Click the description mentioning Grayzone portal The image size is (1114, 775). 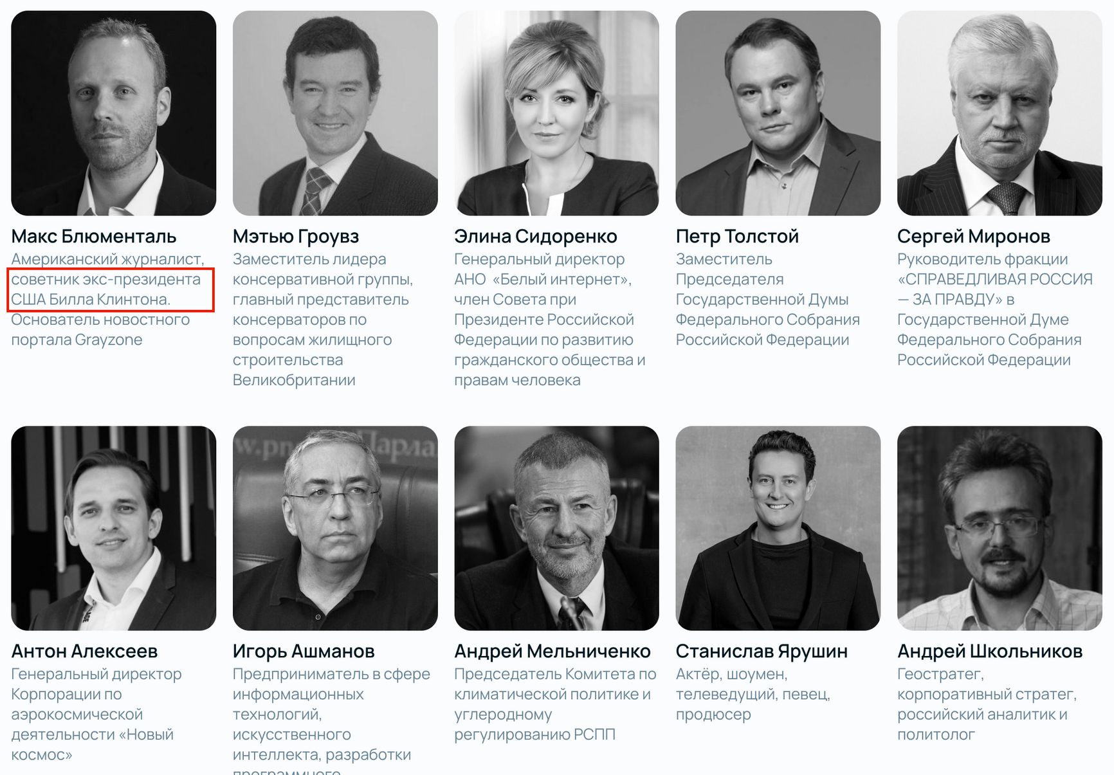100,329
